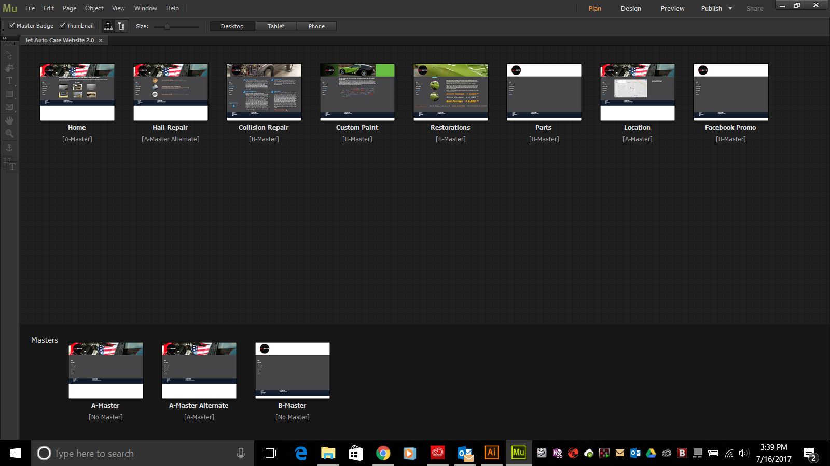Click the taskbar search box
The image size is (830, 466).
[143, 453]
